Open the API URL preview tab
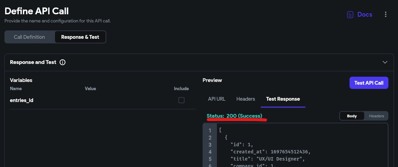Viewport: 398px width, 167px height. coord(217,99)
